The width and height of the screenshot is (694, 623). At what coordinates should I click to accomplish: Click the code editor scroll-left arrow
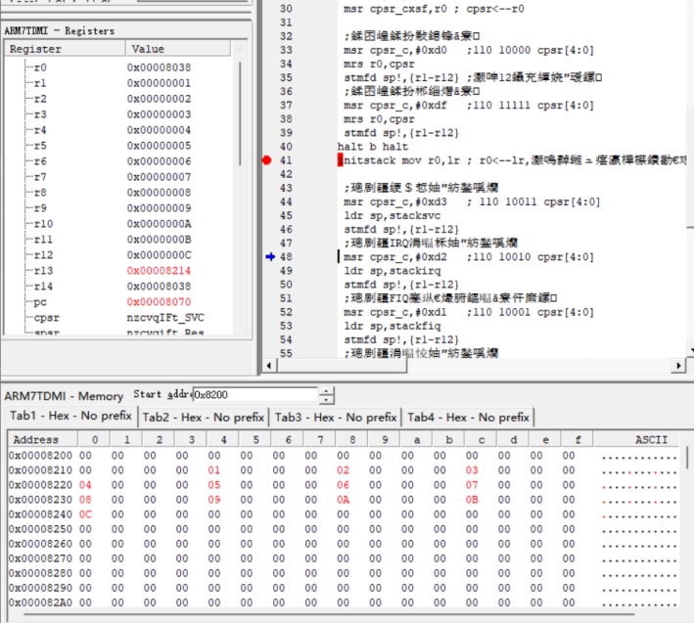pos(269,365)
